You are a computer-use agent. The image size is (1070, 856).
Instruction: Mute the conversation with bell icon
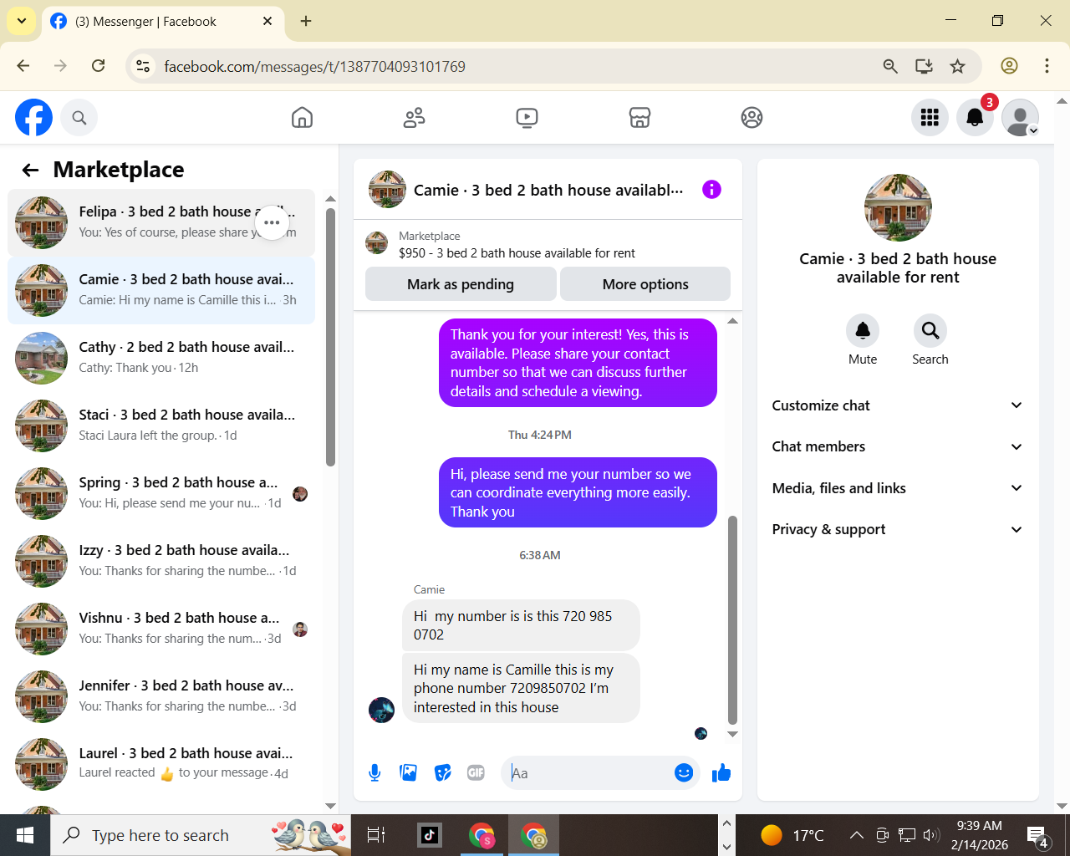pyautogui.click(x=863, y=331)
